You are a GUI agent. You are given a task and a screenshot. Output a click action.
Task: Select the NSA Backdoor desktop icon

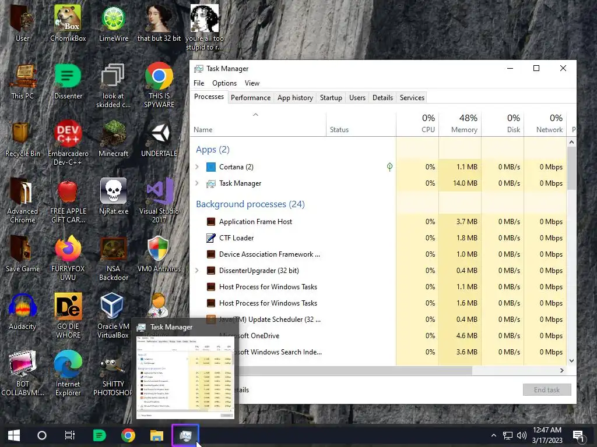pyautogui.click(x=114, y=258)
